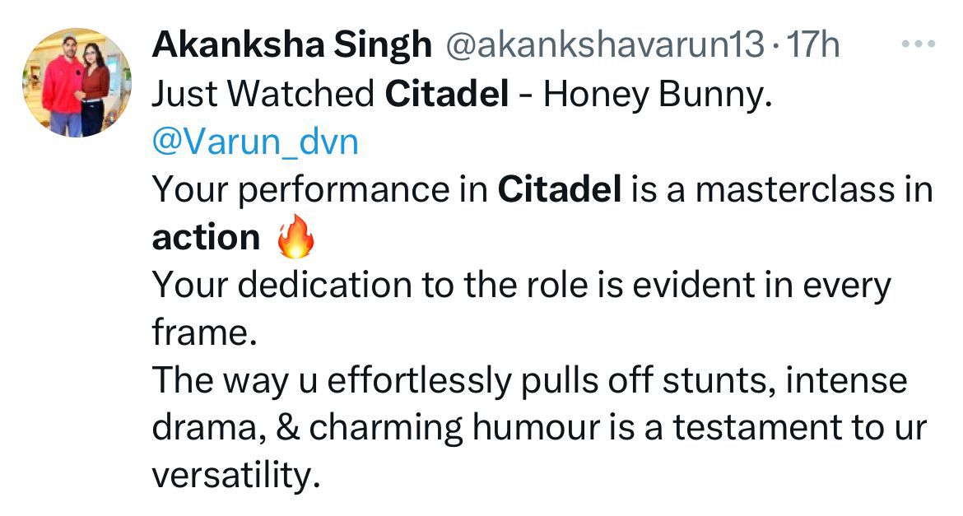This screenshot has height=516, width=963.
Task: Open Akanksha Singh's profile picture
Action: coord(77,82)
